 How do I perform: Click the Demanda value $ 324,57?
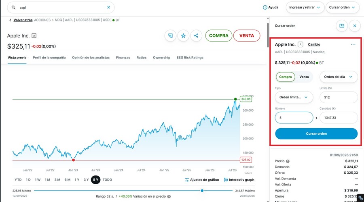click(x=351, y=167)
